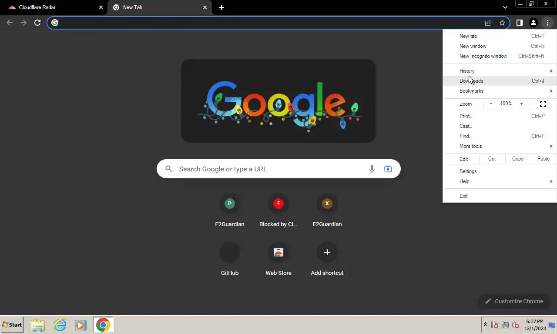Reload the current page
The height and width of the screenshot is (334, 557).
[37, 23]
